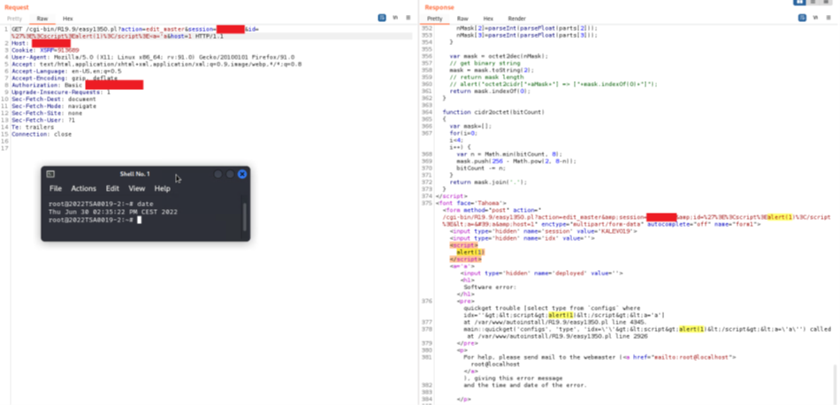Open the File menu in the terminal
The width and height of the screenshot is (840, 405).
tap(55, 189)
